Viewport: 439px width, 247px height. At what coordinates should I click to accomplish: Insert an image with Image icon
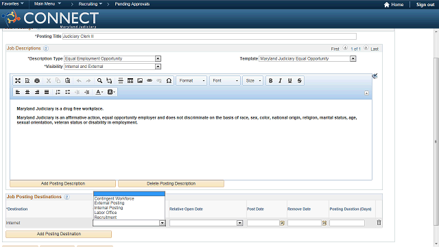(140, 81)
